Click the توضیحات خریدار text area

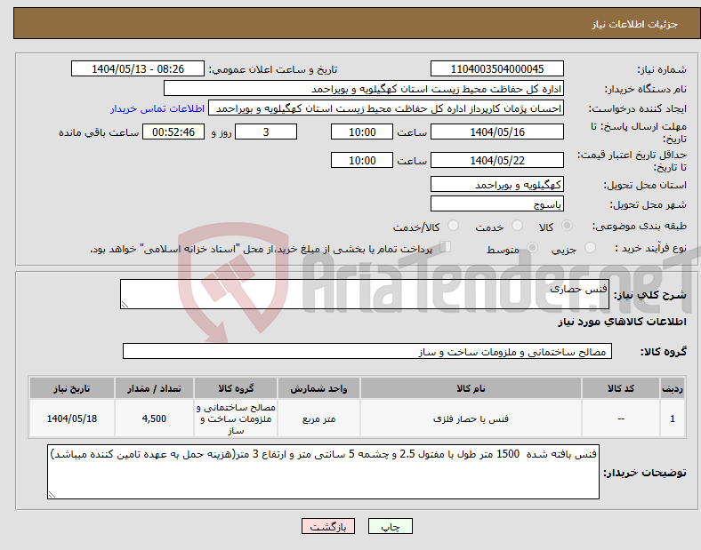[x=323, y=472]
